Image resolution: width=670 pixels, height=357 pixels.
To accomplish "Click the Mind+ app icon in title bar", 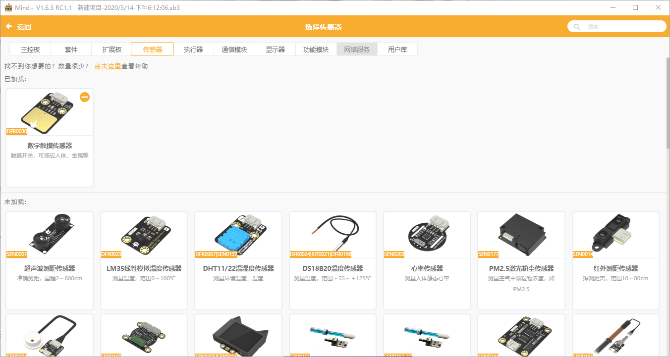I will (8, 7).
